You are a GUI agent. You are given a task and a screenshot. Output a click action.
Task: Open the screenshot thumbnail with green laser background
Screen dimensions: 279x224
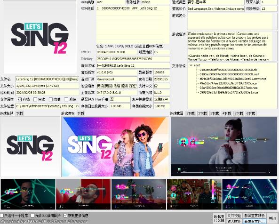28,194
